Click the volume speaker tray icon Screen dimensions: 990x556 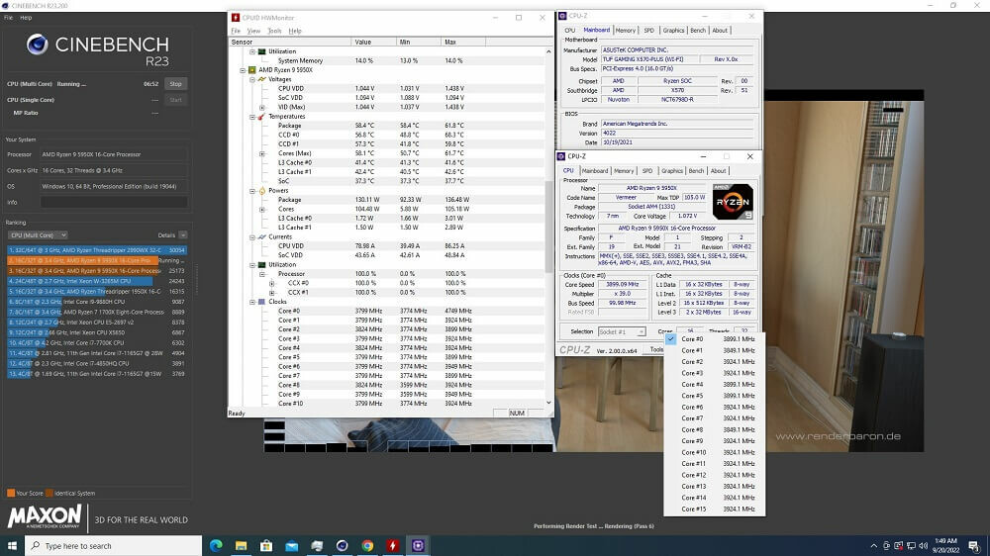tap(923, 546)
